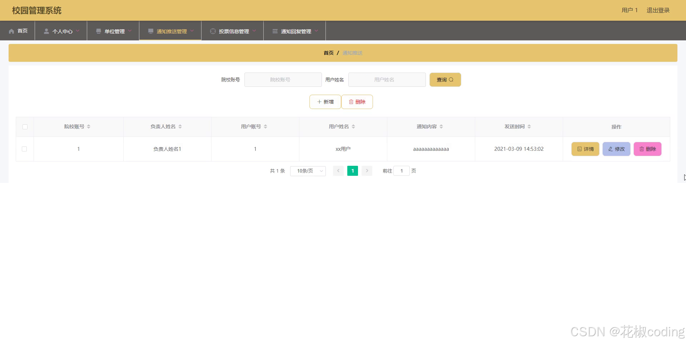
Task: Click the 查询 search button
Action: click(x=445, y=80)
